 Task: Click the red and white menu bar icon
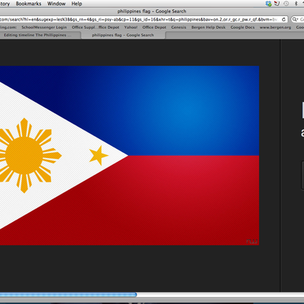point(277,4)
